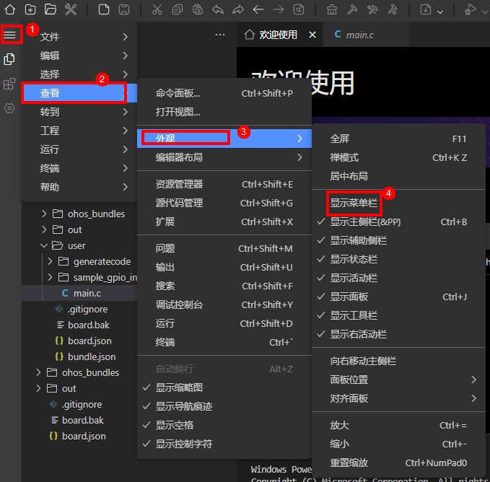Click the open folder toolbar icon

click(x=50, y=9)
